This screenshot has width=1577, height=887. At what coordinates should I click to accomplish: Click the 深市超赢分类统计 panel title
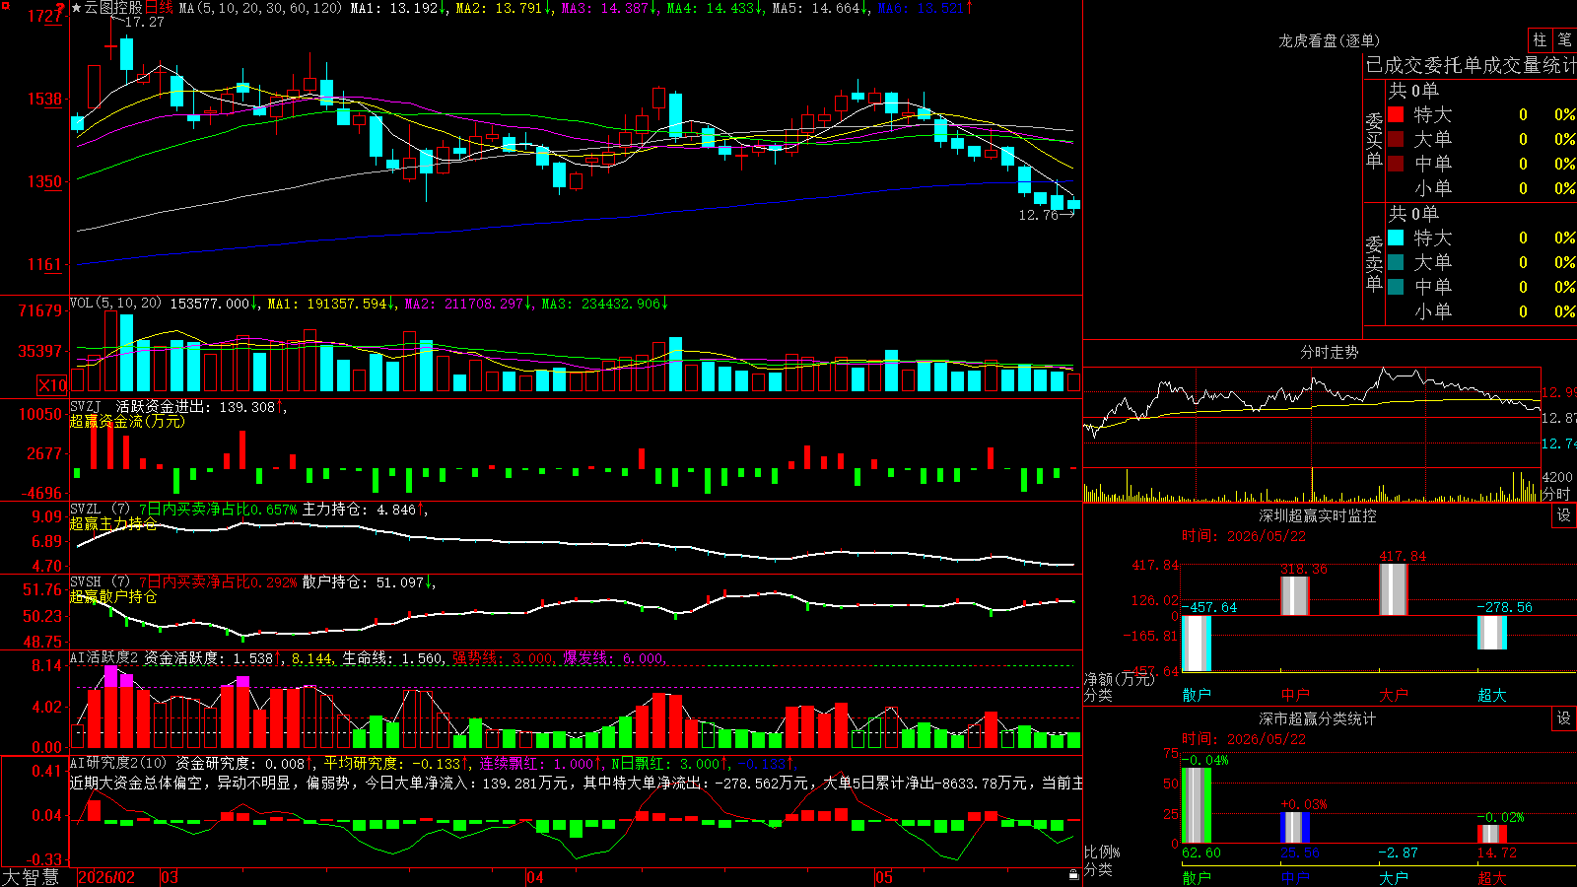pos(1317,718)
